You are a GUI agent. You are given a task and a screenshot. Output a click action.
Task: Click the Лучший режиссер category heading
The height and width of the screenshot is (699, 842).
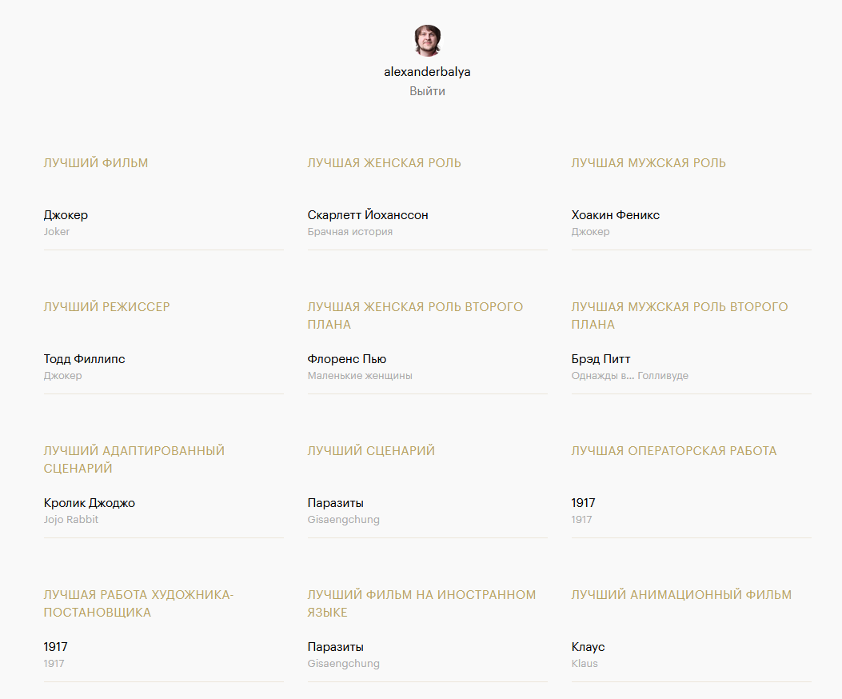107,307
